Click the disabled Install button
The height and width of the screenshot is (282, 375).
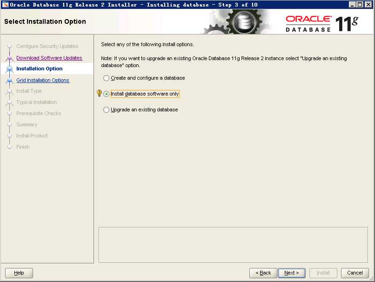pos(323,273)
